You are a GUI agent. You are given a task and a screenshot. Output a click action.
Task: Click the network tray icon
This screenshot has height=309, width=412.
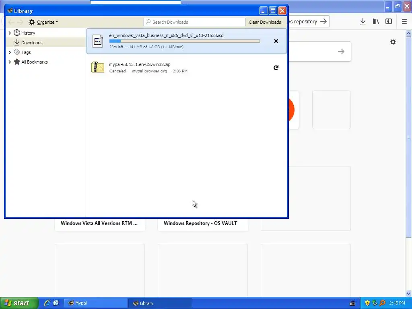(x=375, y=303)
